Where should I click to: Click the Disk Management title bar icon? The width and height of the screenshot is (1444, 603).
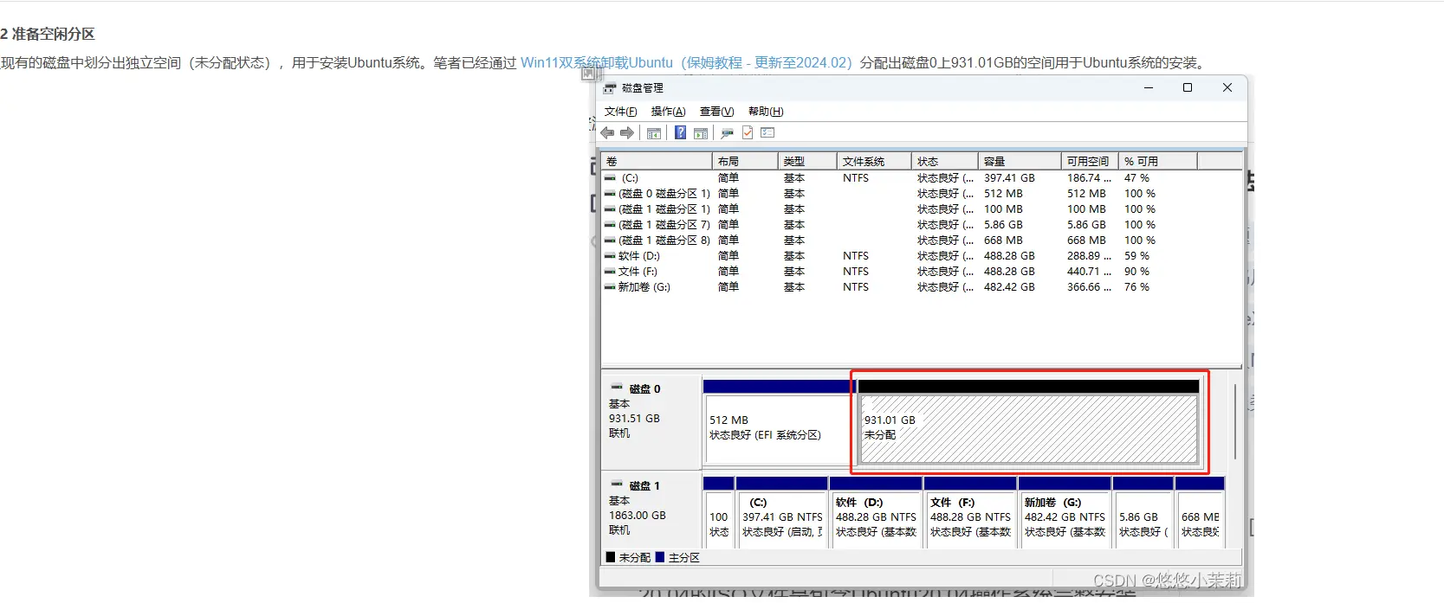[x=611, y=88]
